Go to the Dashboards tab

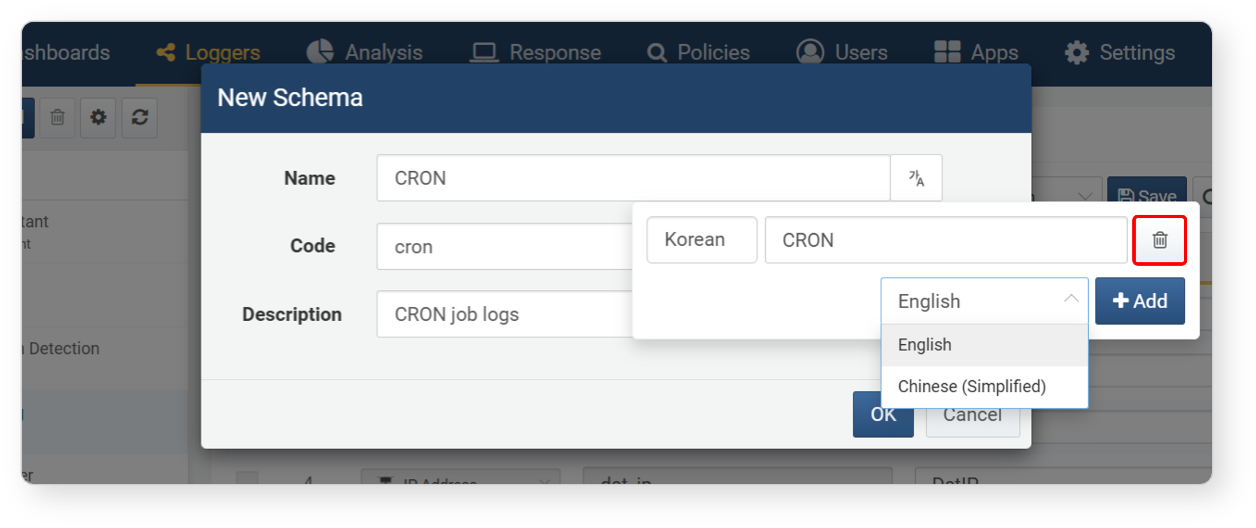coord(66,53)
